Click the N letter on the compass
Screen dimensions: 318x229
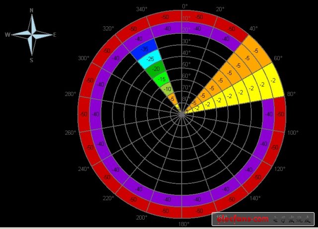pos(32,10)
